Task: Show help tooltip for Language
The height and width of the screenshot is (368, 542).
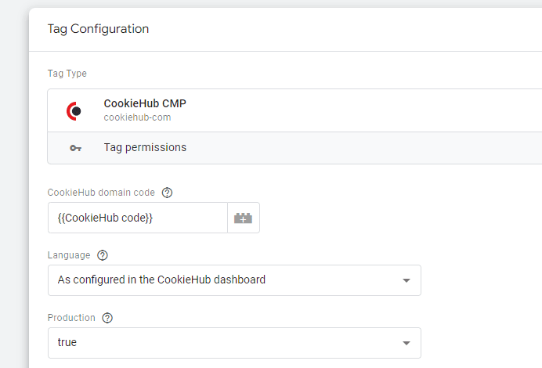Action: (103, 255)
